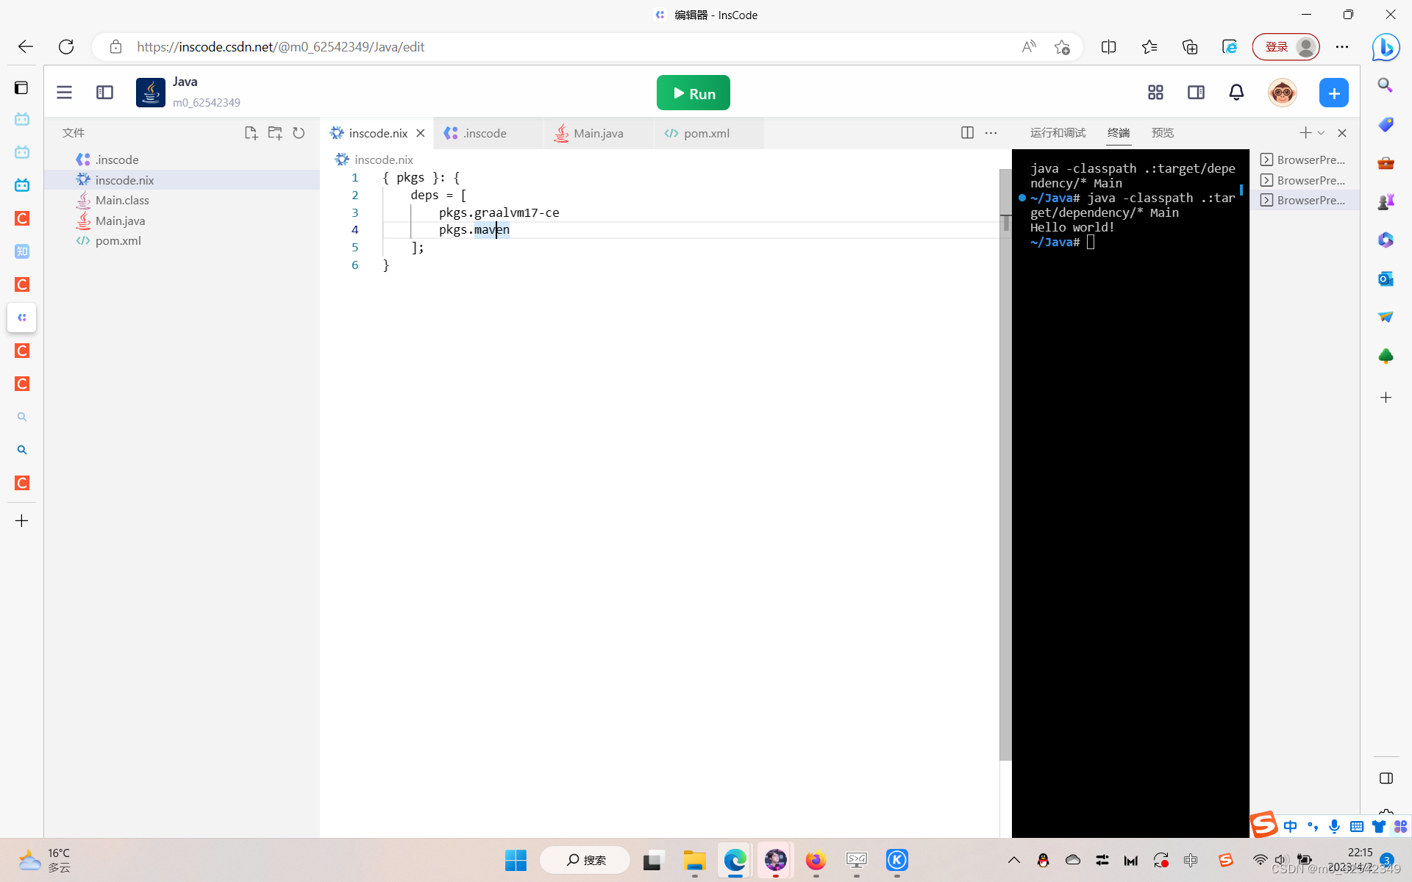Switch to the Main.java tab

click(598, 133)
